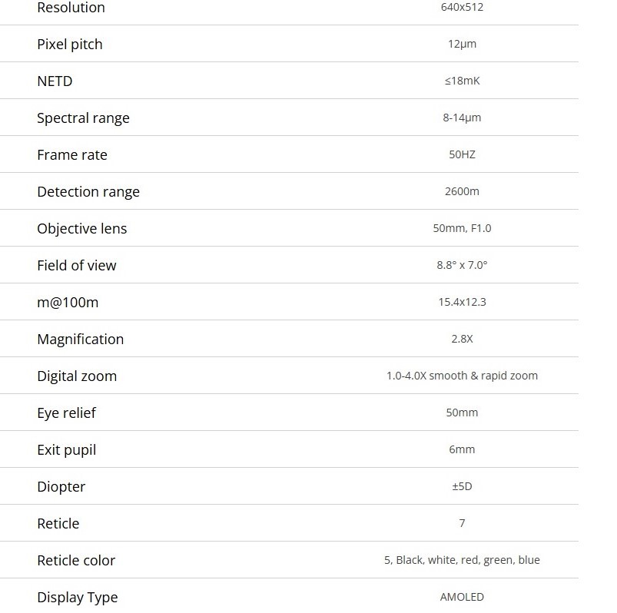Click the Frame rate label

click(72, 154)
